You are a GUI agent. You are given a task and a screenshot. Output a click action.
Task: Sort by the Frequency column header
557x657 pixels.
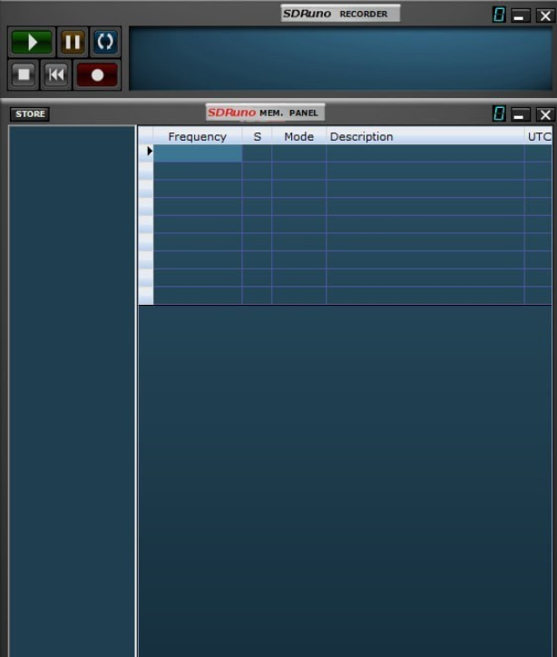[x=197, y=137]
